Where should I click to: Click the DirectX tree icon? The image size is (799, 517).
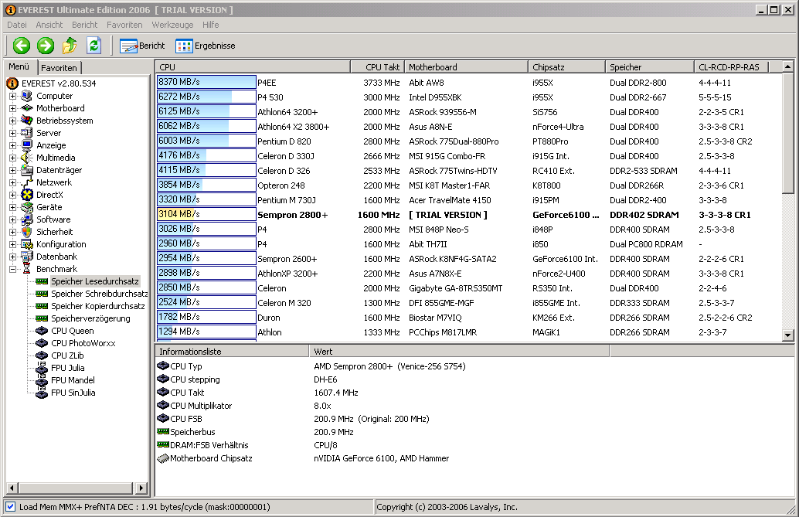pyautogui.click(x=27, y=195)
